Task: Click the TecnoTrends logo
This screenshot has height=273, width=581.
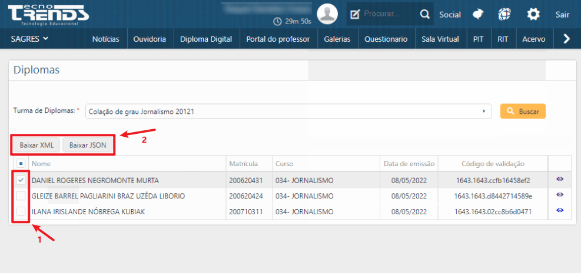Action: click(x=48, y=14)
